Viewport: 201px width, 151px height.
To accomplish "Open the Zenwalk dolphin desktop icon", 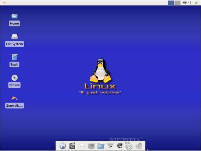I will point(14,98).
